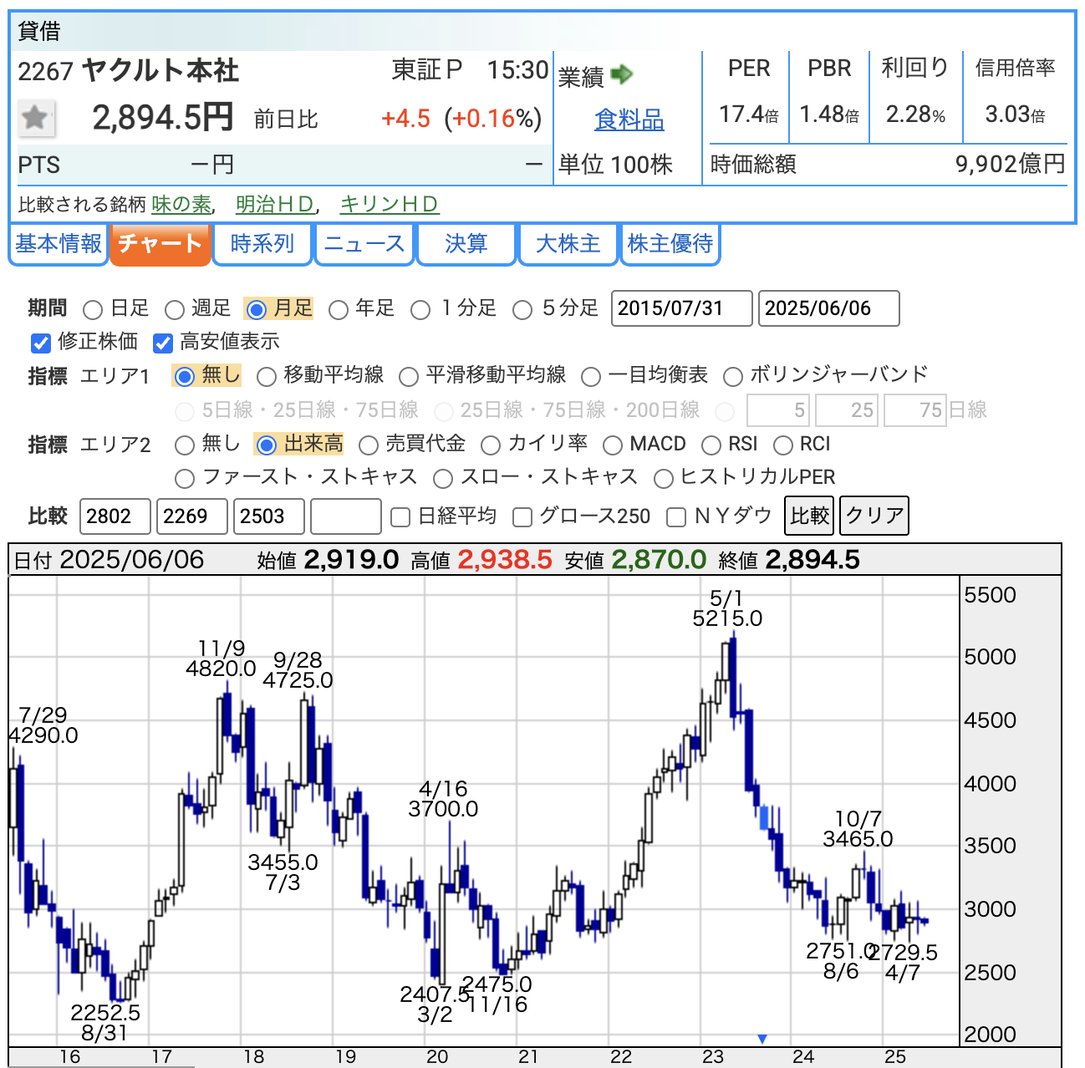Image resolution: width=1085 pixels, height=1068 pixels.
Task: Select ボリンジャーバンド indicator
Action: tap(732, 377)
